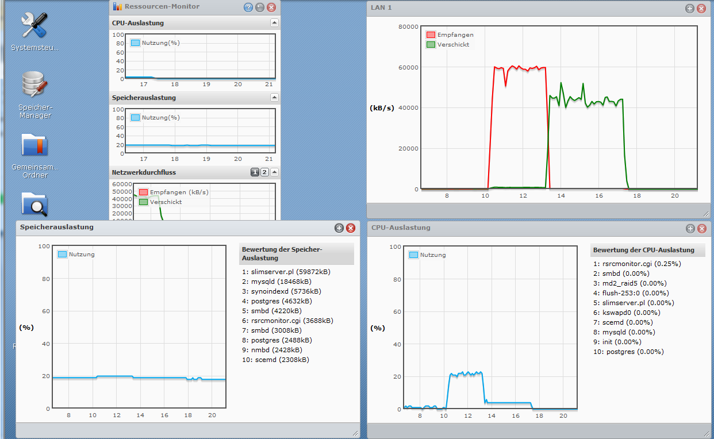Screen dimensions: 714x439
Task: Switch Netzwerkdurchfluss to LAN 1 button
Action: tap(255, 172)
